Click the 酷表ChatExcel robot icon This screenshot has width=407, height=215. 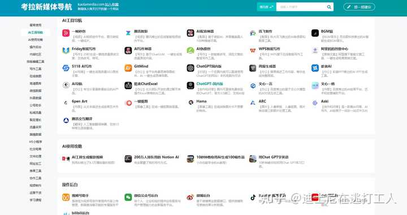click(128, 85)
